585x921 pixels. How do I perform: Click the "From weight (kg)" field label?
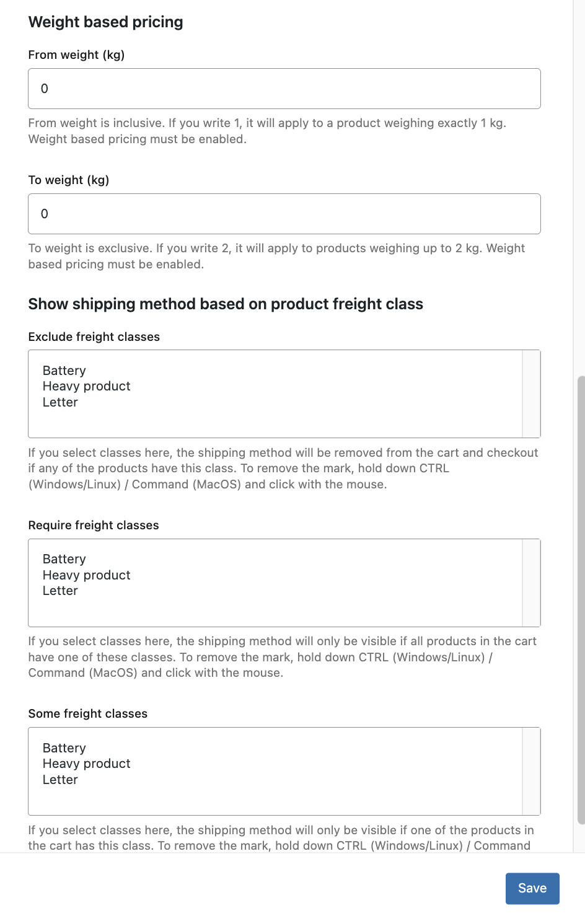tap(76, 55)
